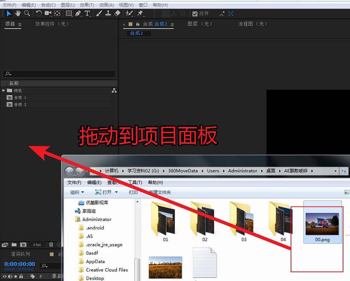The image size is (350, 281).
Task: Toggle lock column in timeline
Action: (x=21, y=276)
